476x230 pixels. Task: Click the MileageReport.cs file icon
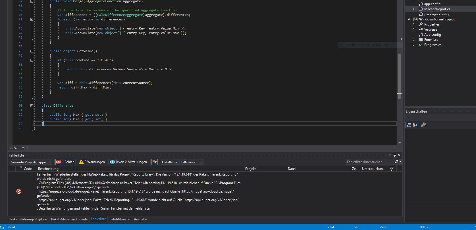(x=421, y=9)
